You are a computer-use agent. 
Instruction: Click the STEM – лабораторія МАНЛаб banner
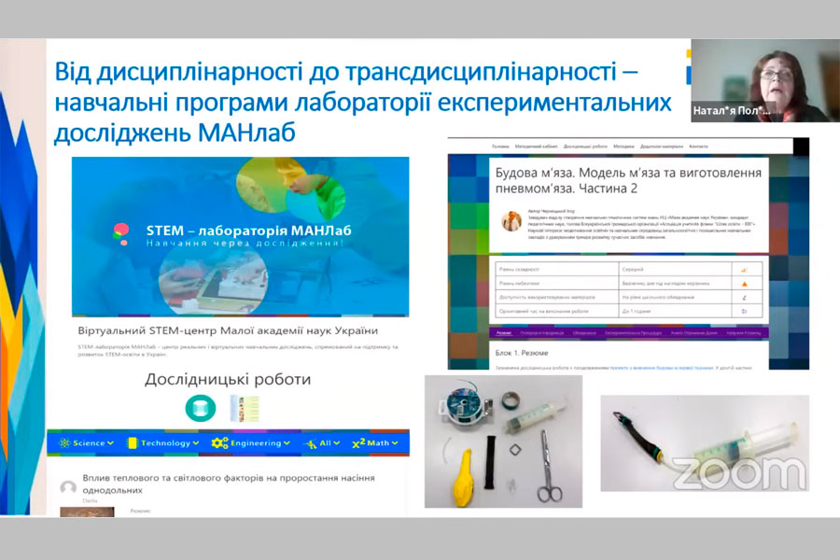[240, 236]
